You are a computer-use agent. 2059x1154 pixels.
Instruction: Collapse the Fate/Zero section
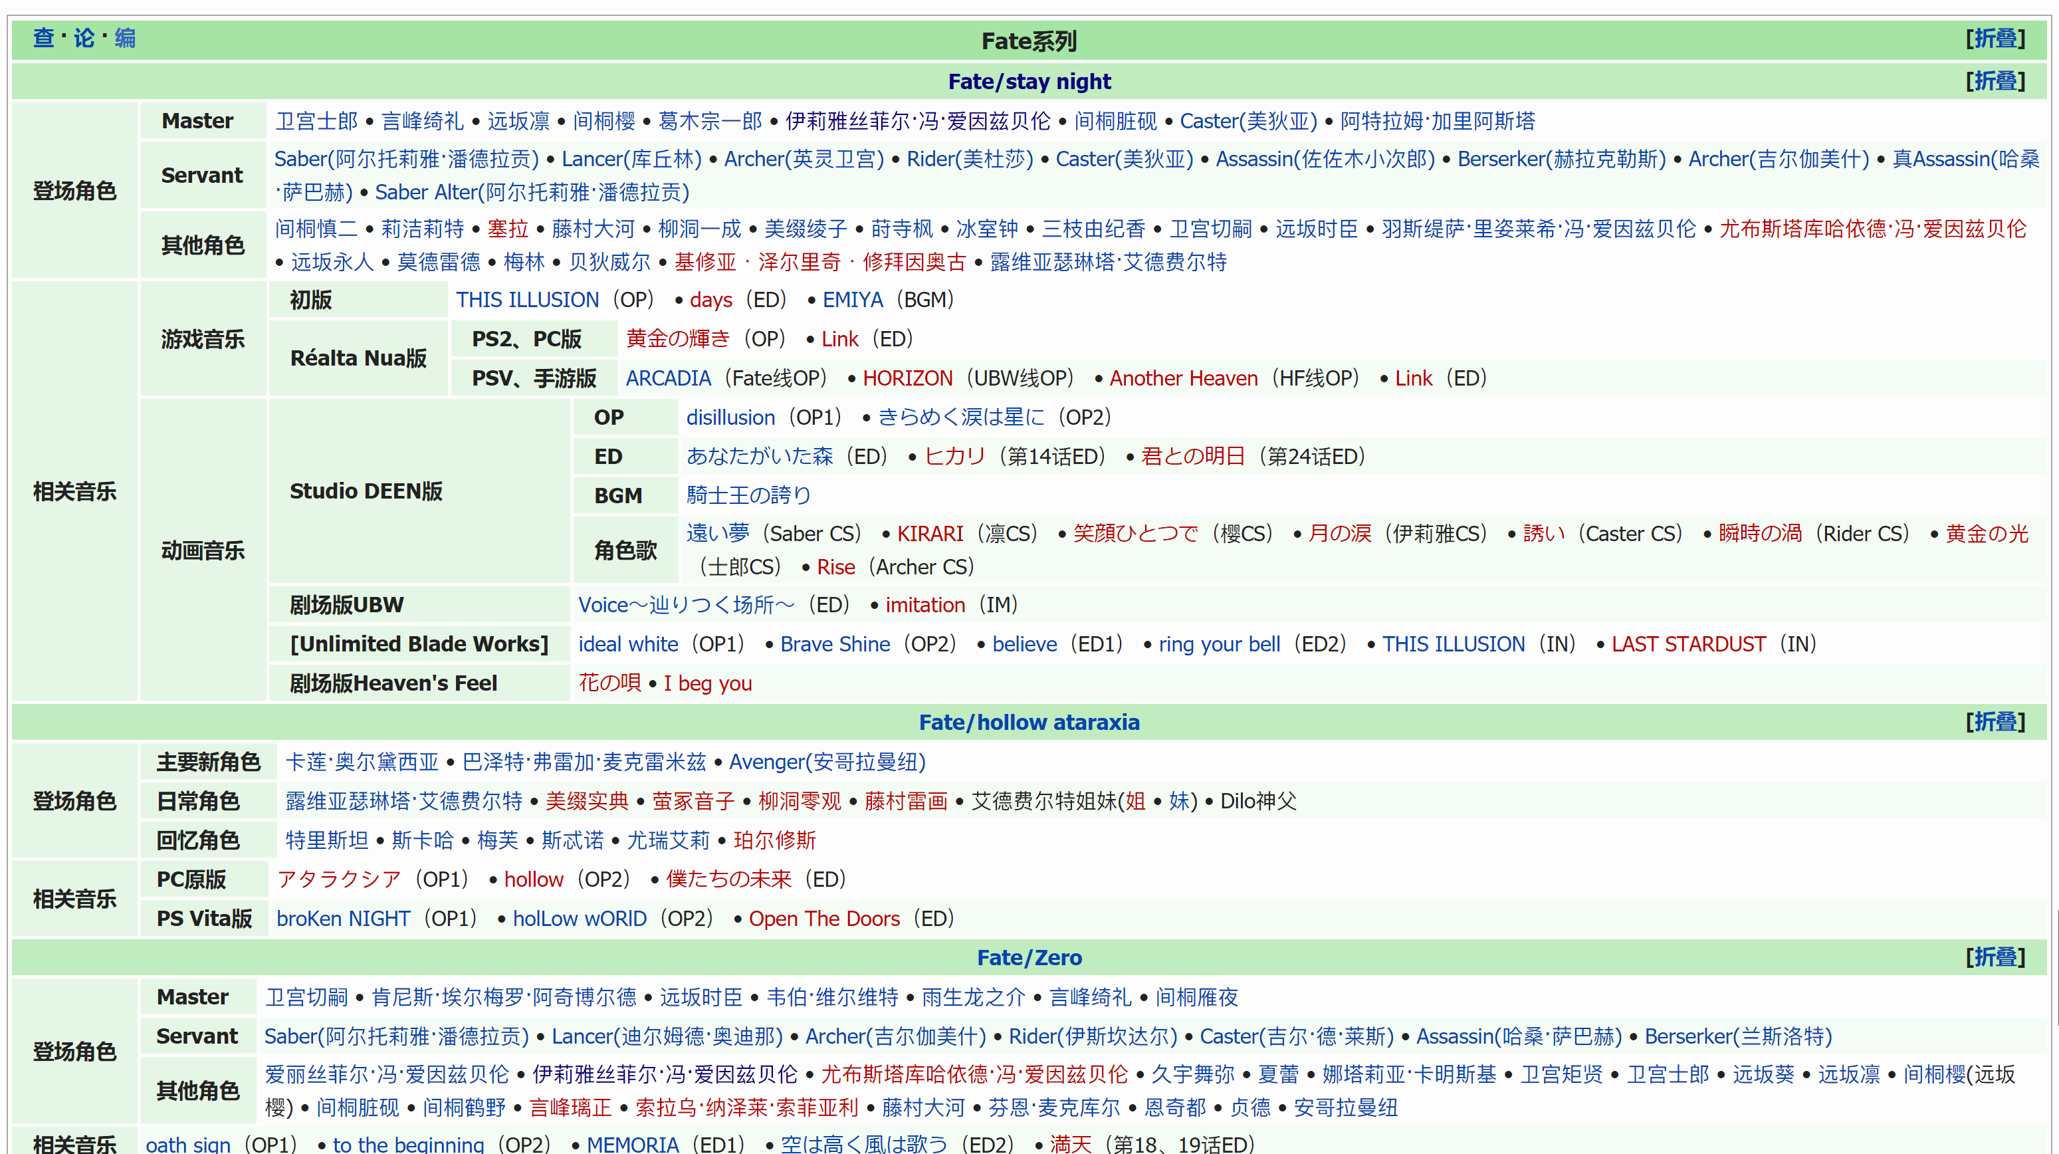(x=1995, y=957)
